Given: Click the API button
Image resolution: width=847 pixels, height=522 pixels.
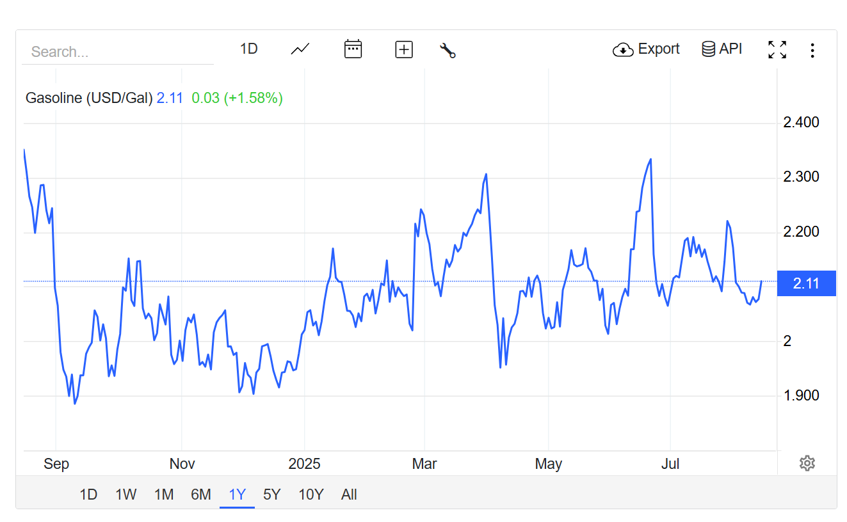Looking at the screenshot, I should tap(722, 49).
